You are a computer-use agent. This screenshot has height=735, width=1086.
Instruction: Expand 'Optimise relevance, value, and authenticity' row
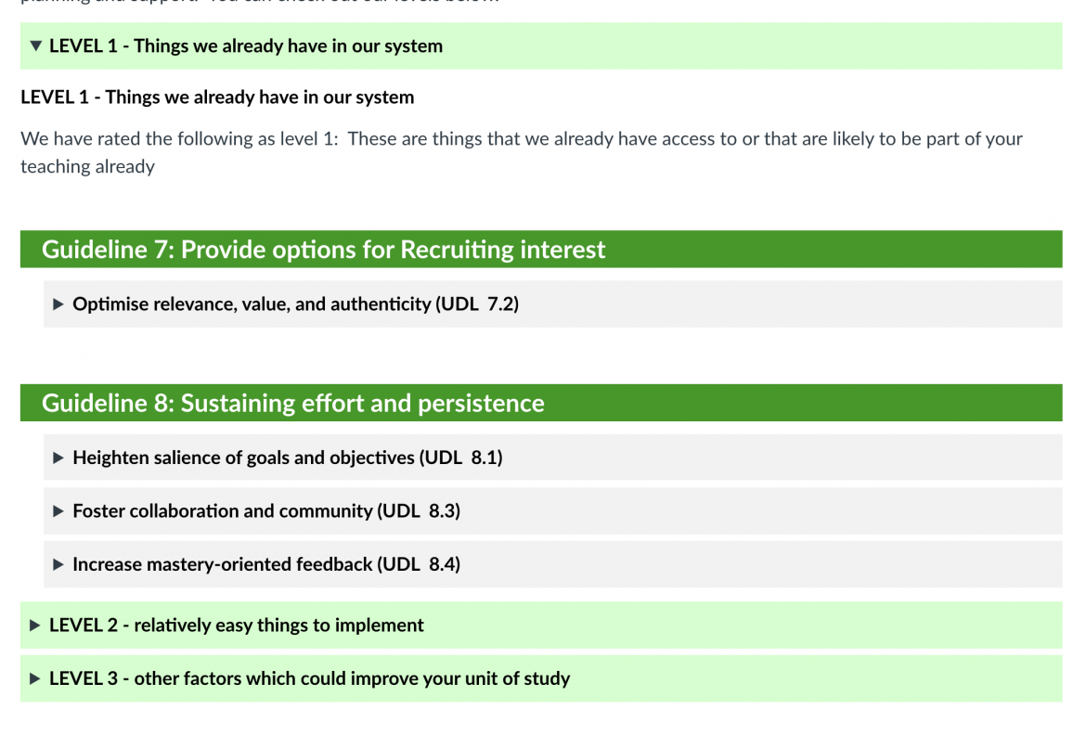[x=297, y=303]
